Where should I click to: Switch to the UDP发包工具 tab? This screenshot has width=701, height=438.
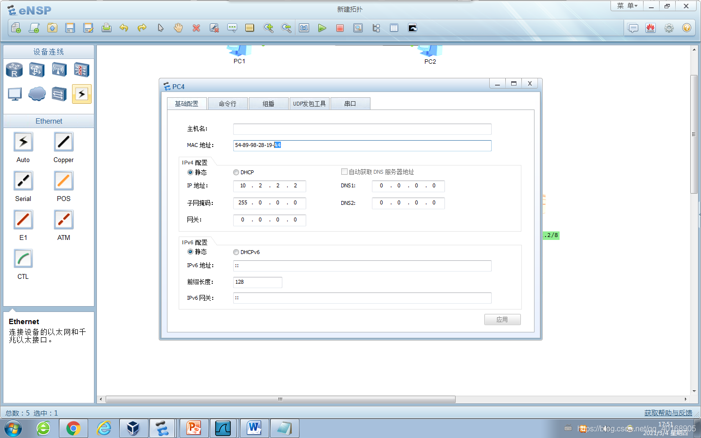[x=310, y=104]
